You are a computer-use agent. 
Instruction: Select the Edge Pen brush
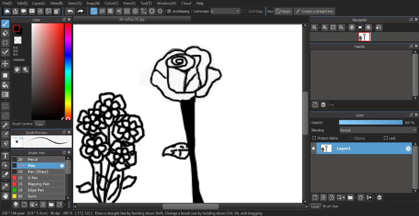38,190
